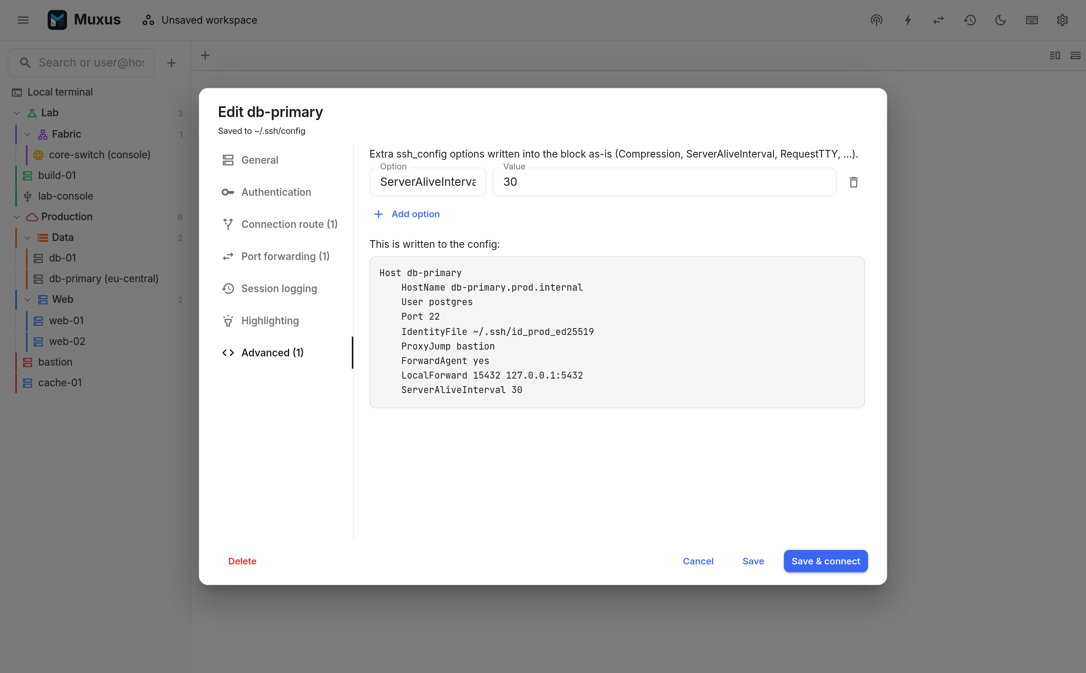Click the USB icon of lab-console
Viewport: 1086px width, 673px height.
tap(28, 196)
